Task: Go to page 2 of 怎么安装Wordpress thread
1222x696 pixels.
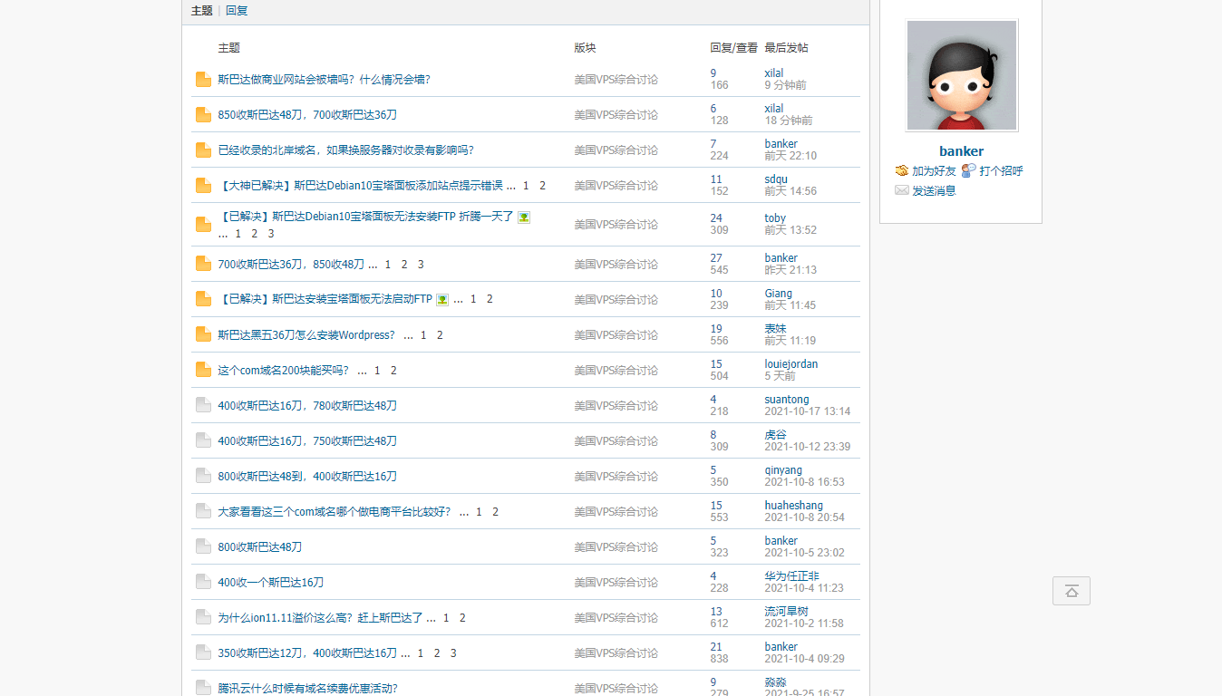Action: pos(440,335)
